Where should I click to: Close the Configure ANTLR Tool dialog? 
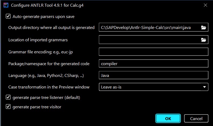[x=205, y=5]
